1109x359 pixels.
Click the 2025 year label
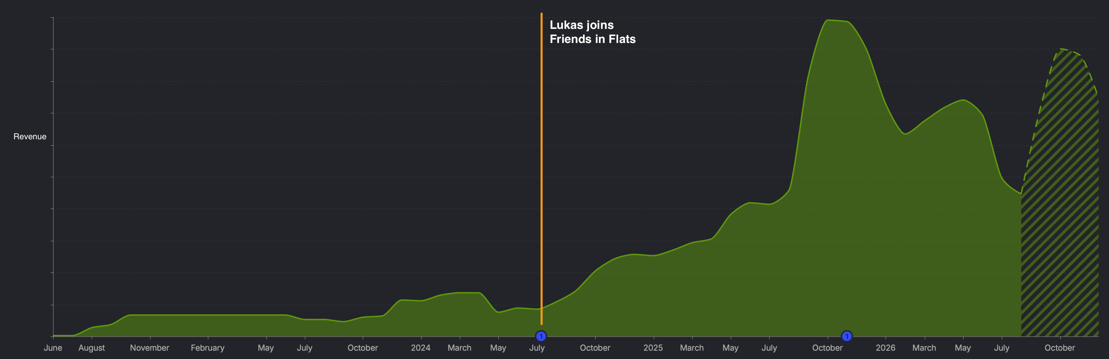click(653, 348)
